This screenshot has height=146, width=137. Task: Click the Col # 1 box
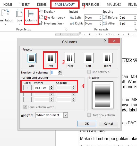[x=27, y=88]
